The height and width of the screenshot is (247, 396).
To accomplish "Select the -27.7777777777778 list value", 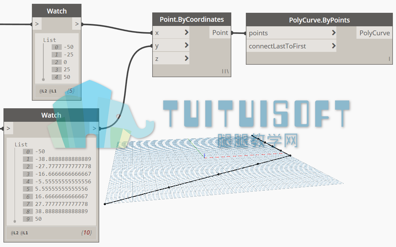I will point(63,166).
